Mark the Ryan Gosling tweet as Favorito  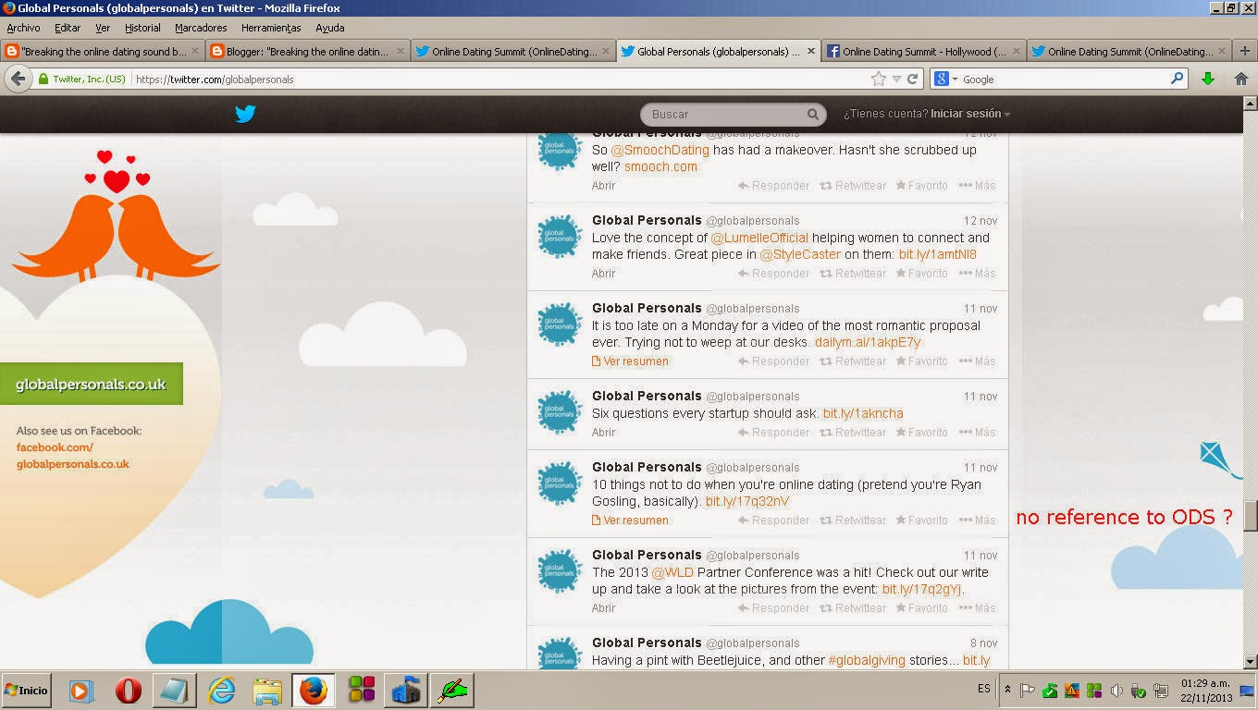point(921,520)
